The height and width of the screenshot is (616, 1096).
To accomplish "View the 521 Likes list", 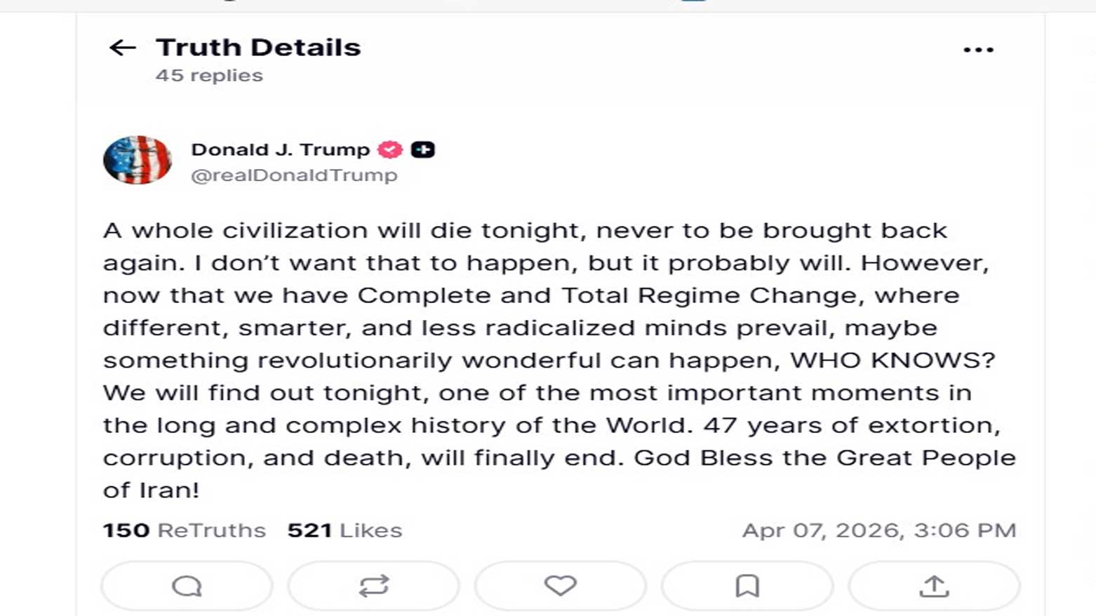I will coord(345,530).
